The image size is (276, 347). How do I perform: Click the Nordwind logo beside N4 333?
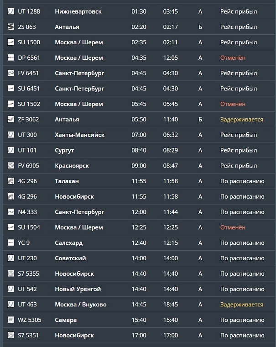pos(10,212)
